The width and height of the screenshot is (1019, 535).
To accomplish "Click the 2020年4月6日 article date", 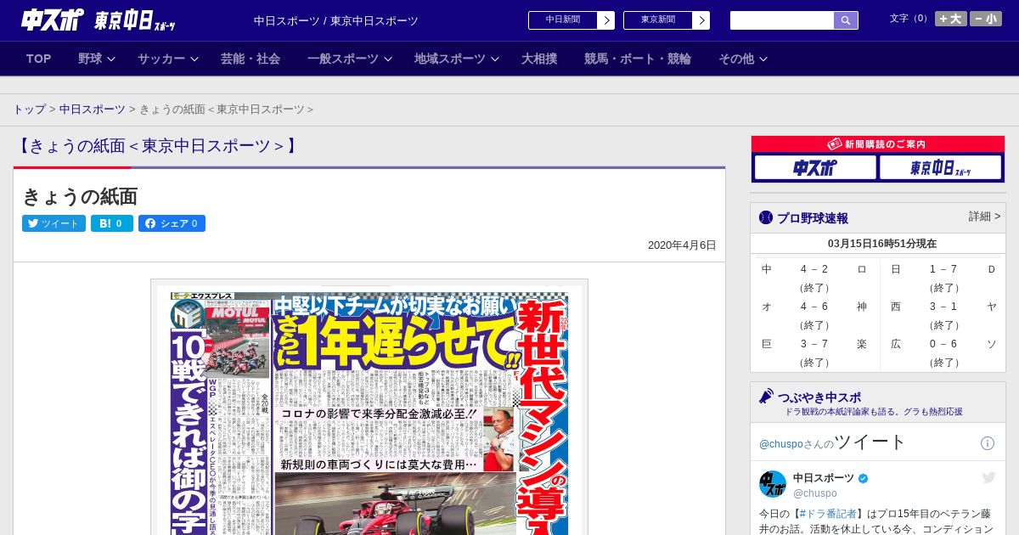I will click(x=682, y=245).
